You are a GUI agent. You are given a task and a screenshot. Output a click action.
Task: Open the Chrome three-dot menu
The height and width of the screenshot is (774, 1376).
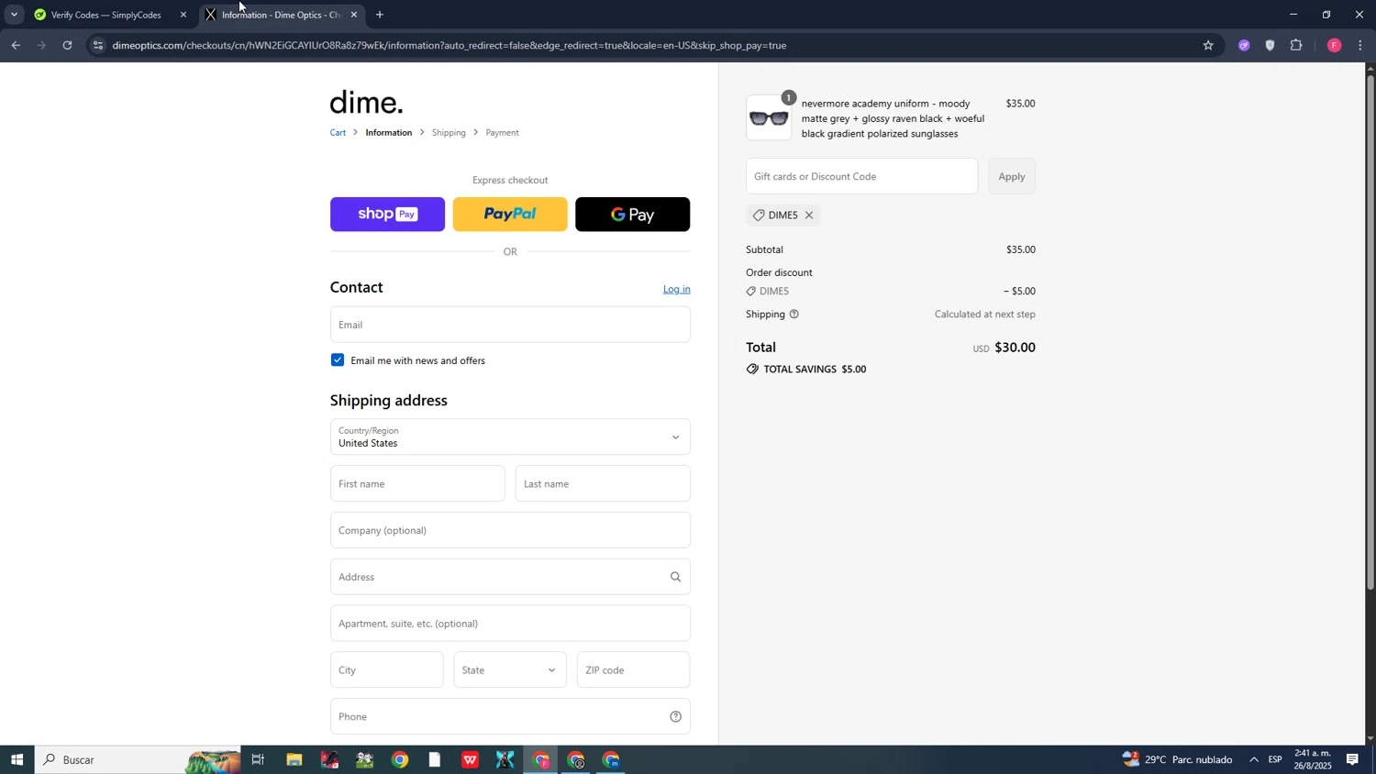pyautogui.click(x=1360, y=45)
